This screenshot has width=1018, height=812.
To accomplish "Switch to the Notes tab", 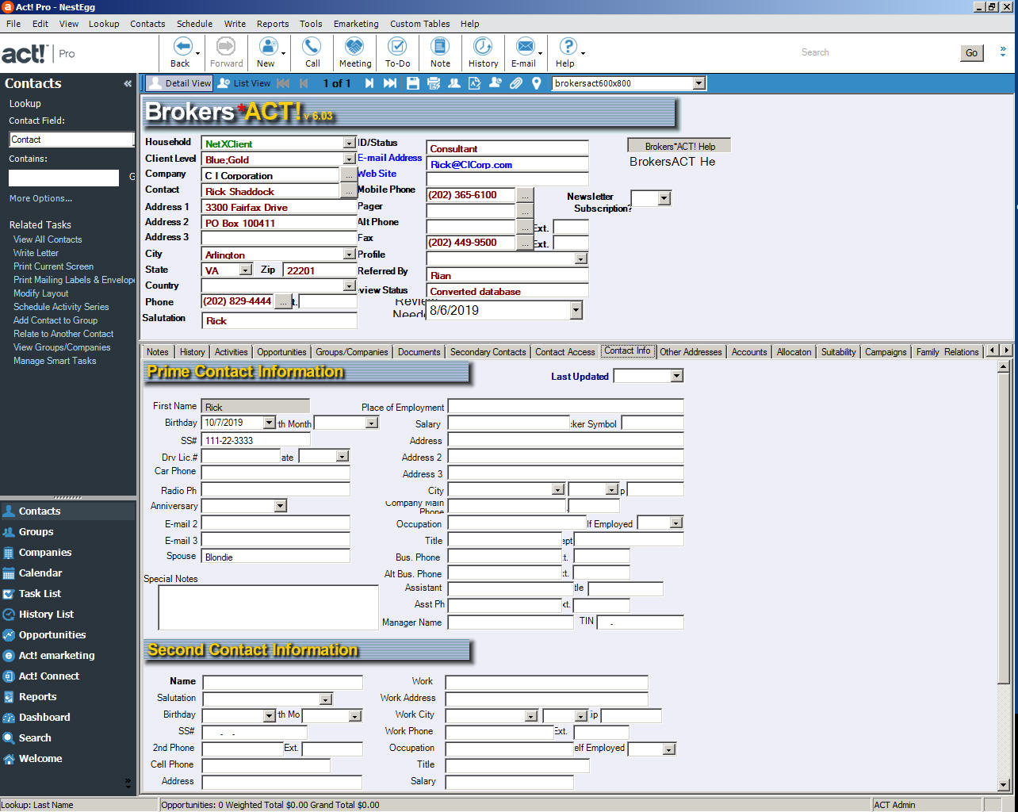I will 158,351.
